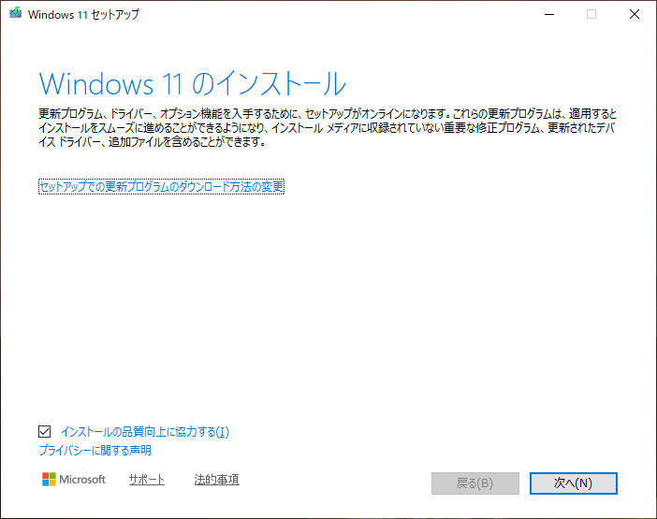
Task: Minimize the Windows 11 setup window
Action: [547, 14]
